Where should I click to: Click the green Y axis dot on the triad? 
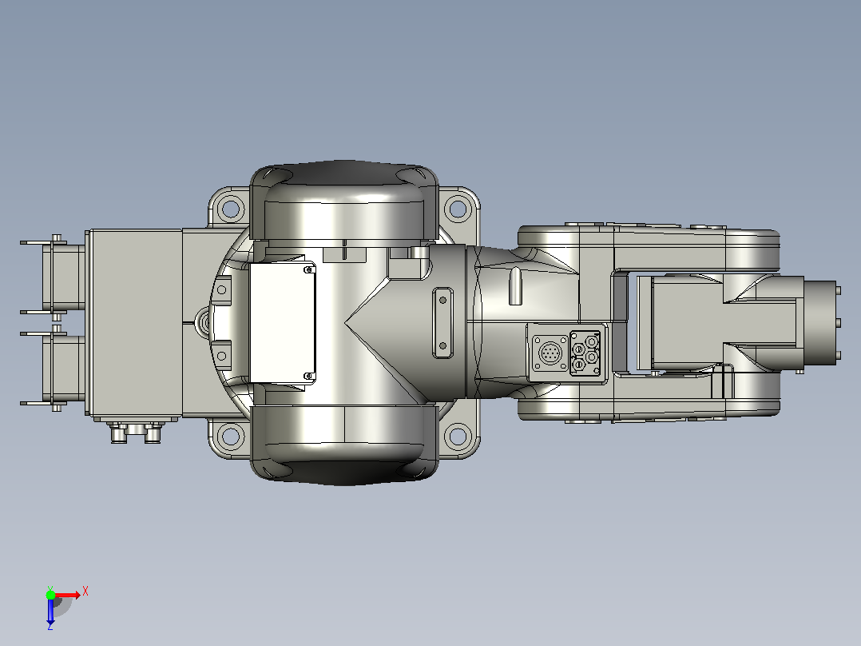click(x=50, y=594)
